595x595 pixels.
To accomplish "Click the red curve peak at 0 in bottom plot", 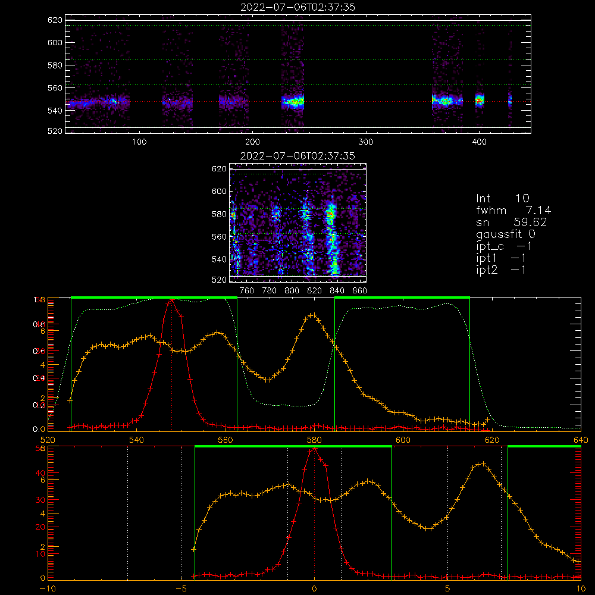I will pos(314,449).
